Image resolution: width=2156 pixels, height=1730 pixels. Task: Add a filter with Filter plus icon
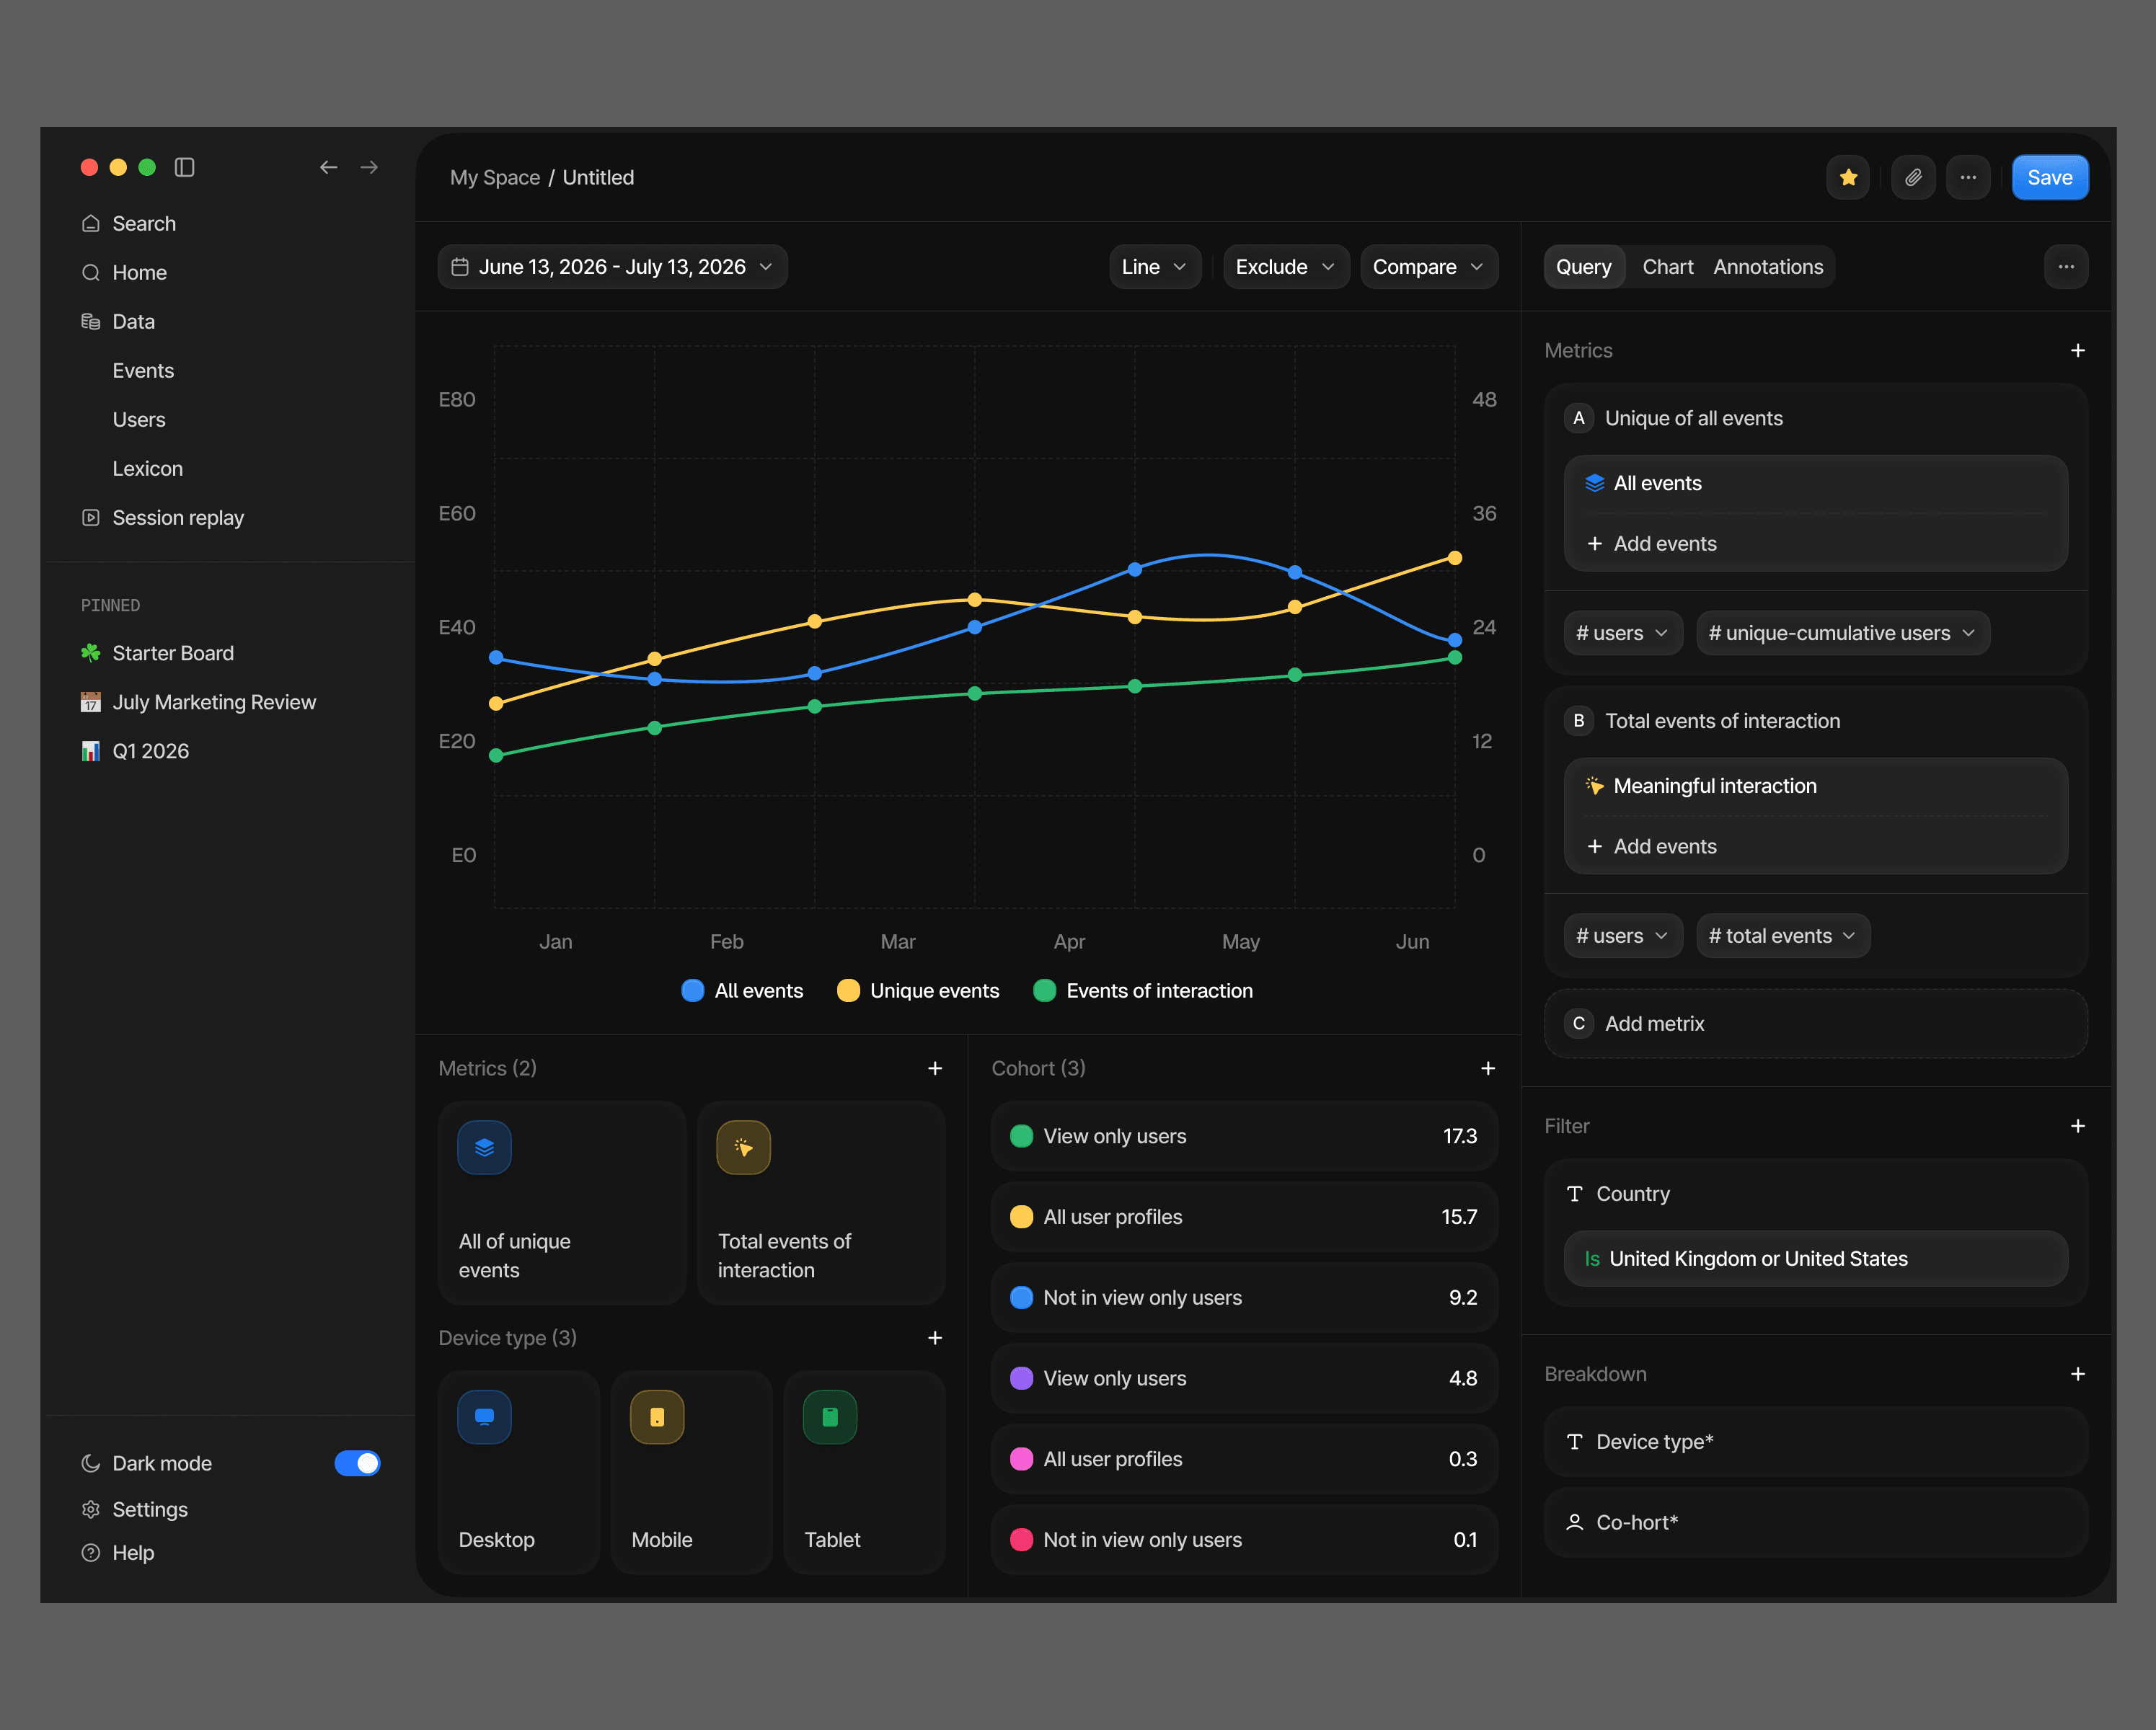2077,1127
